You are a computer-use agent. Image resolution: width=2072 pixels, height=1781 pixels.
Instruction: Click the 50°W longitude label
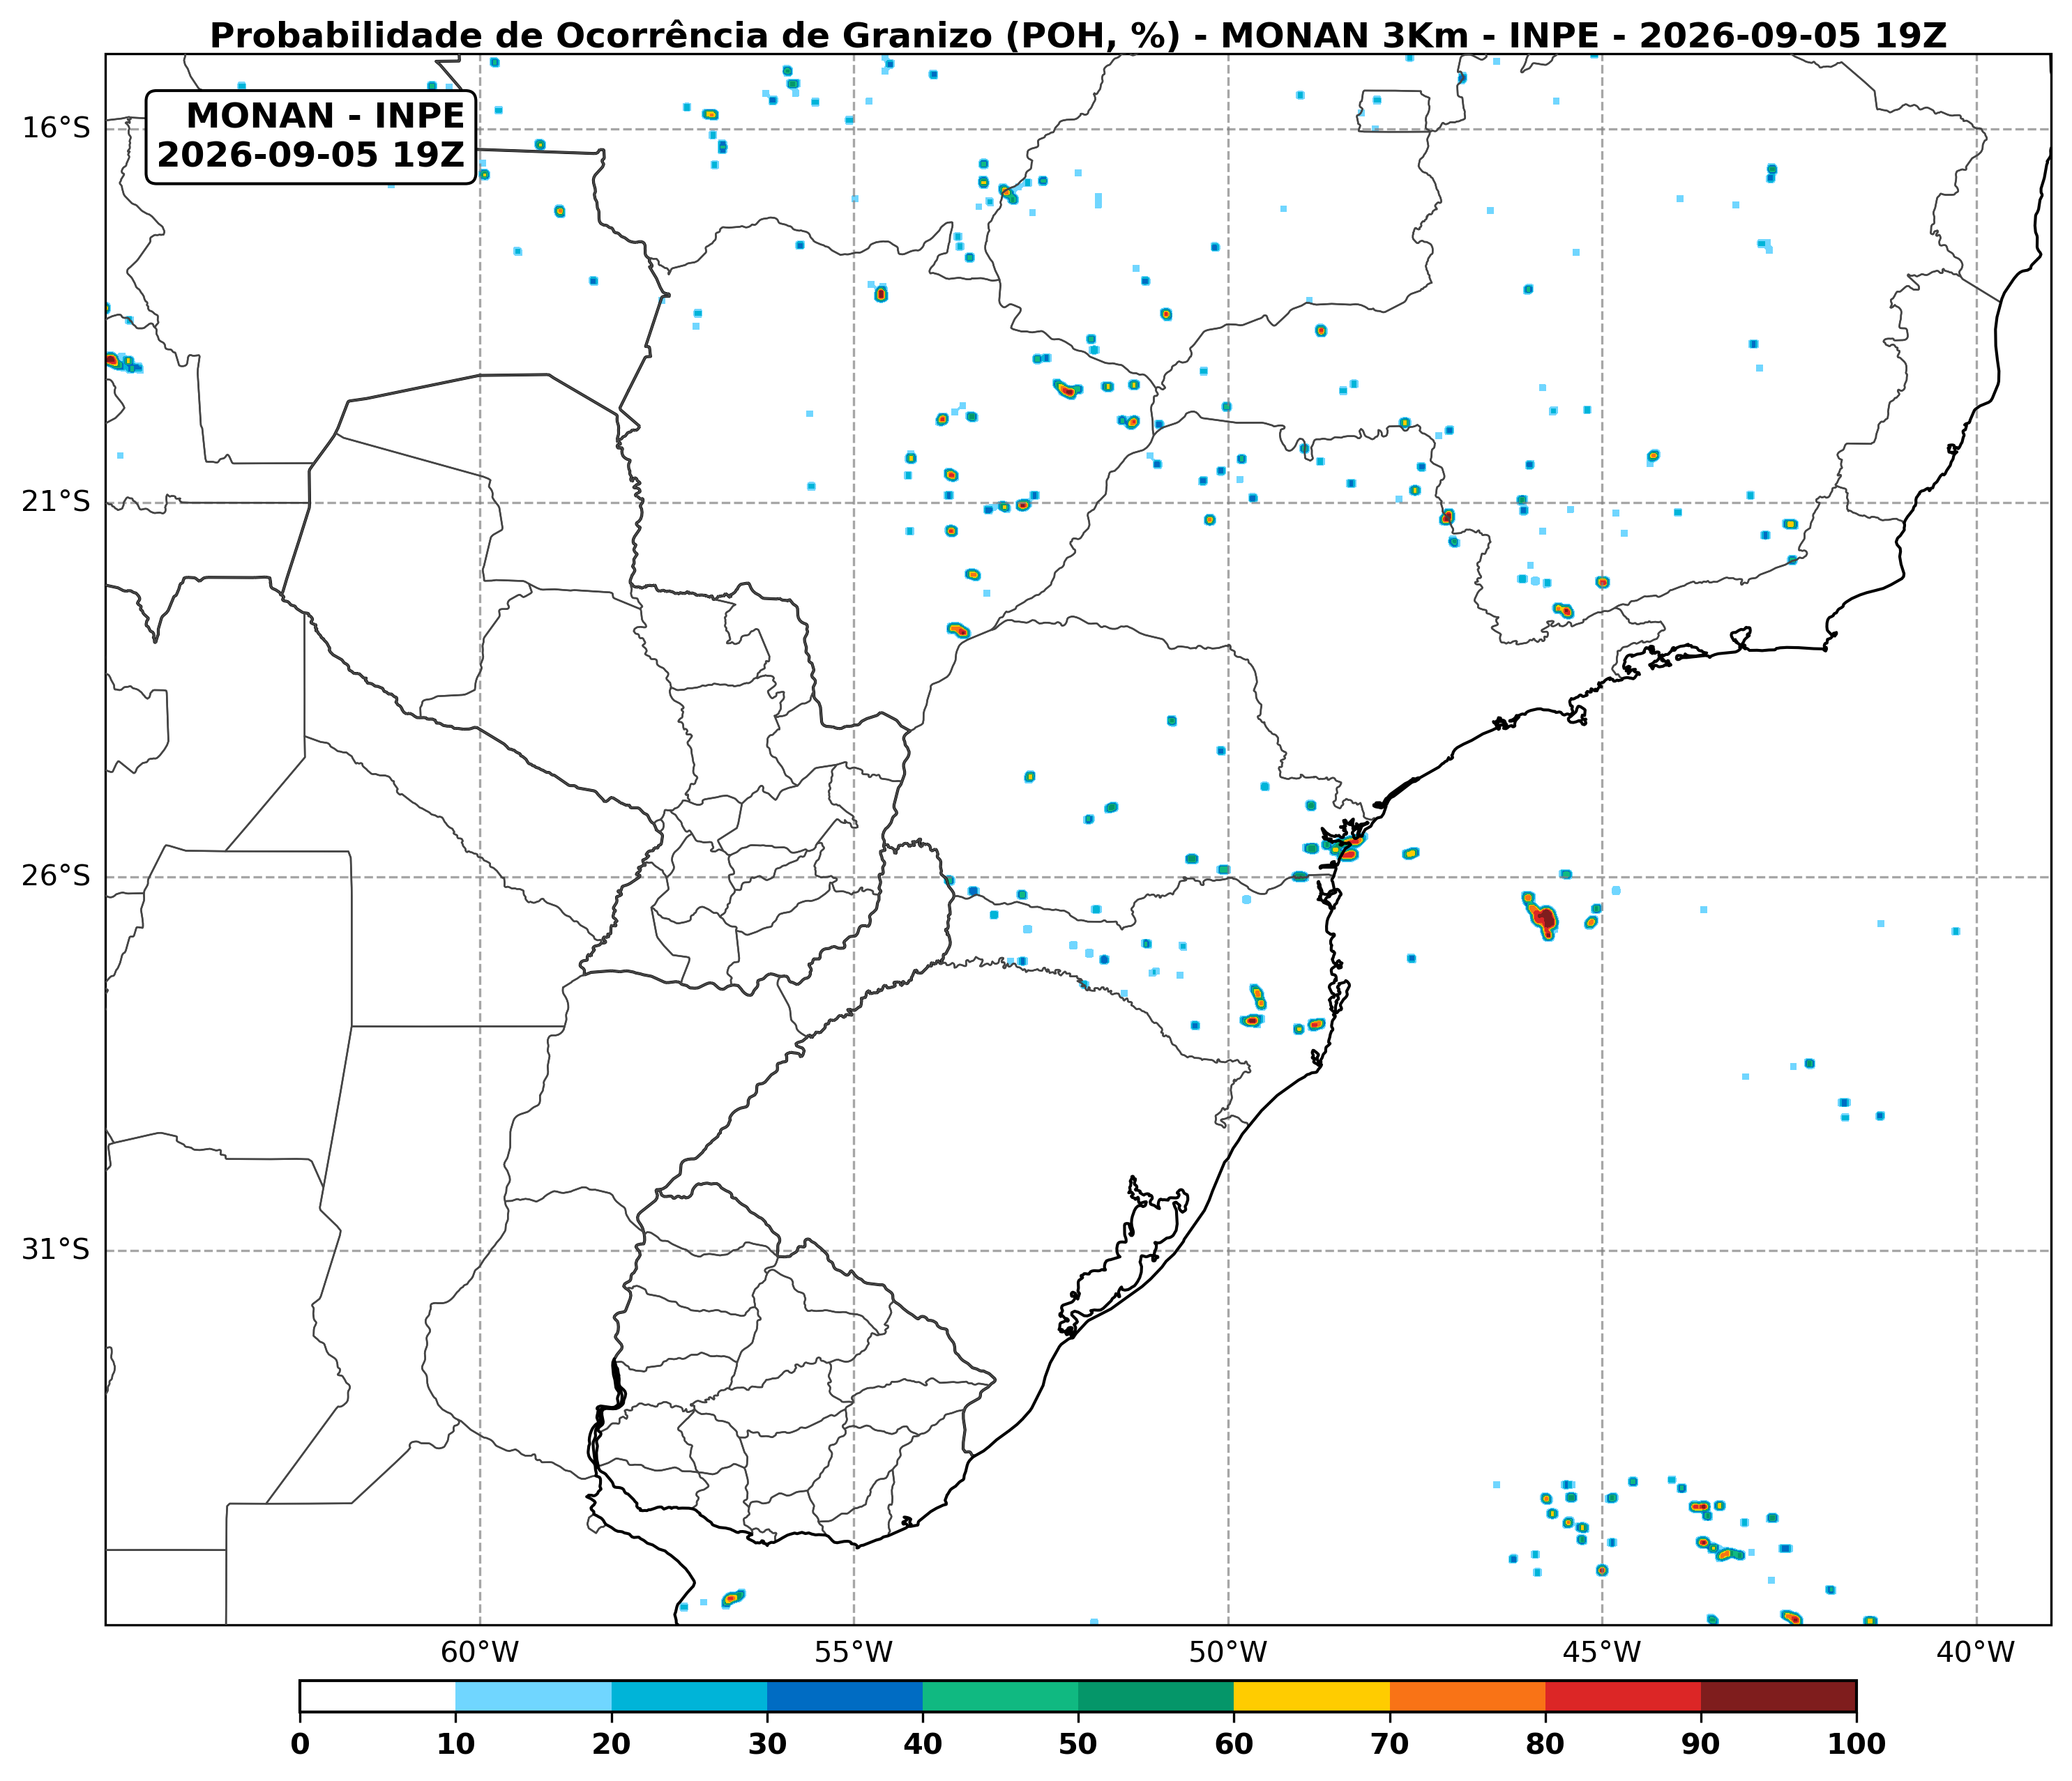point(1228,1652)
